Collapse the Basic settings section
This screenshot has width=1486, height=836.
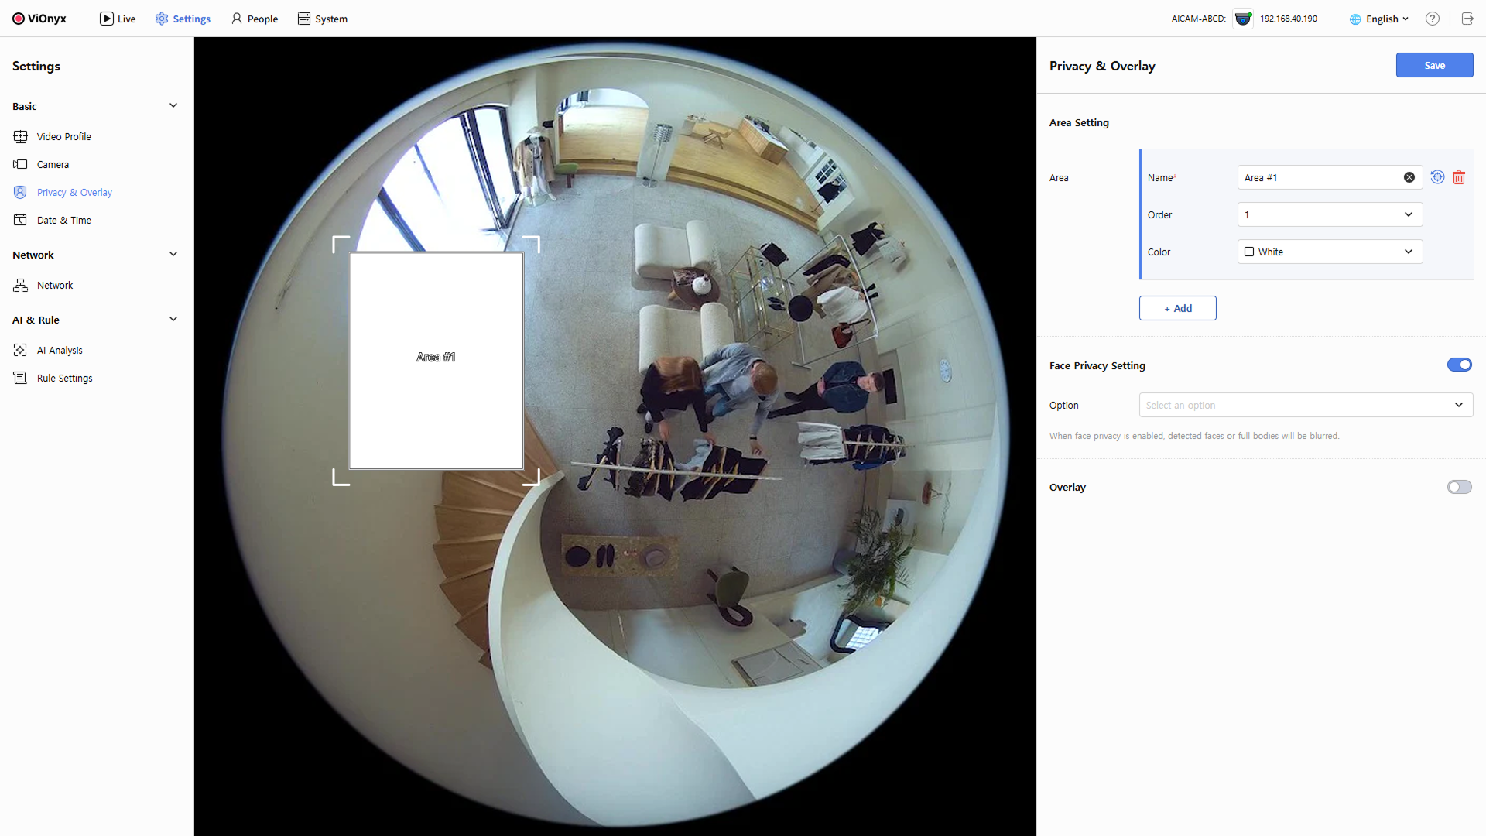tap(173, 106)
